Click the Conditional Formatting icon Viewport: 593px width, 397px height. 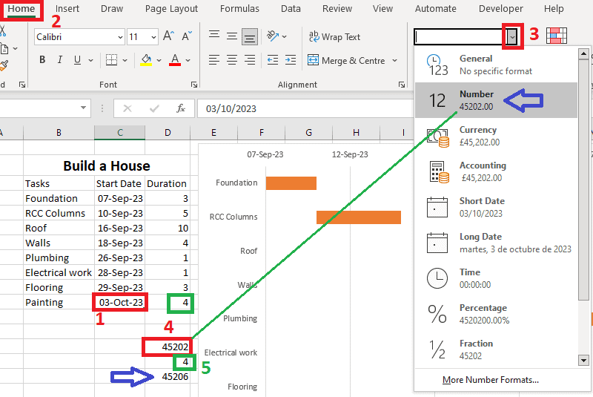pyautogui.click(x=557, y=36)
